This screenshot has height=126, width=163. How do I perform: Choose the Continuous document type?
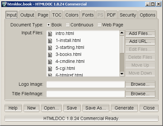(68, 25)
